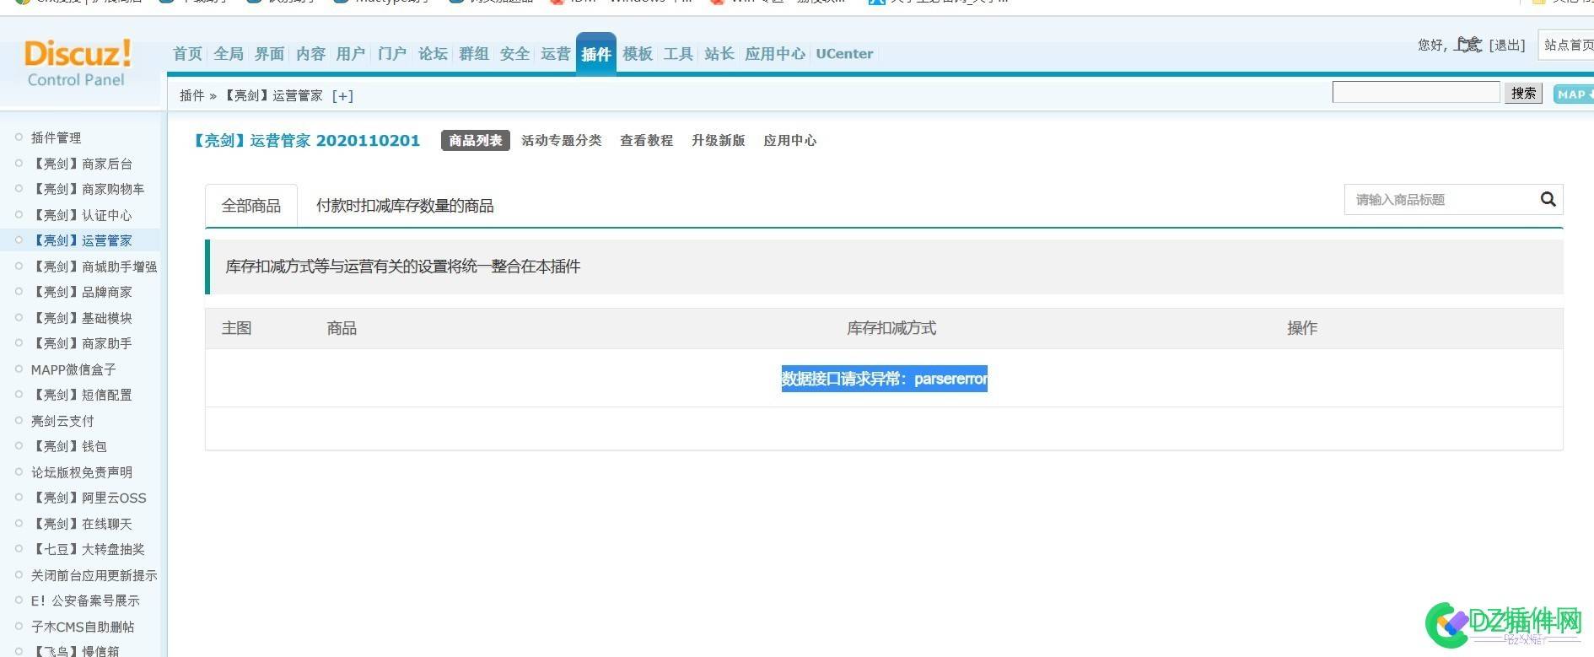Open 【亮剑】在线聊天 in the sidebar

pos(82,524)
